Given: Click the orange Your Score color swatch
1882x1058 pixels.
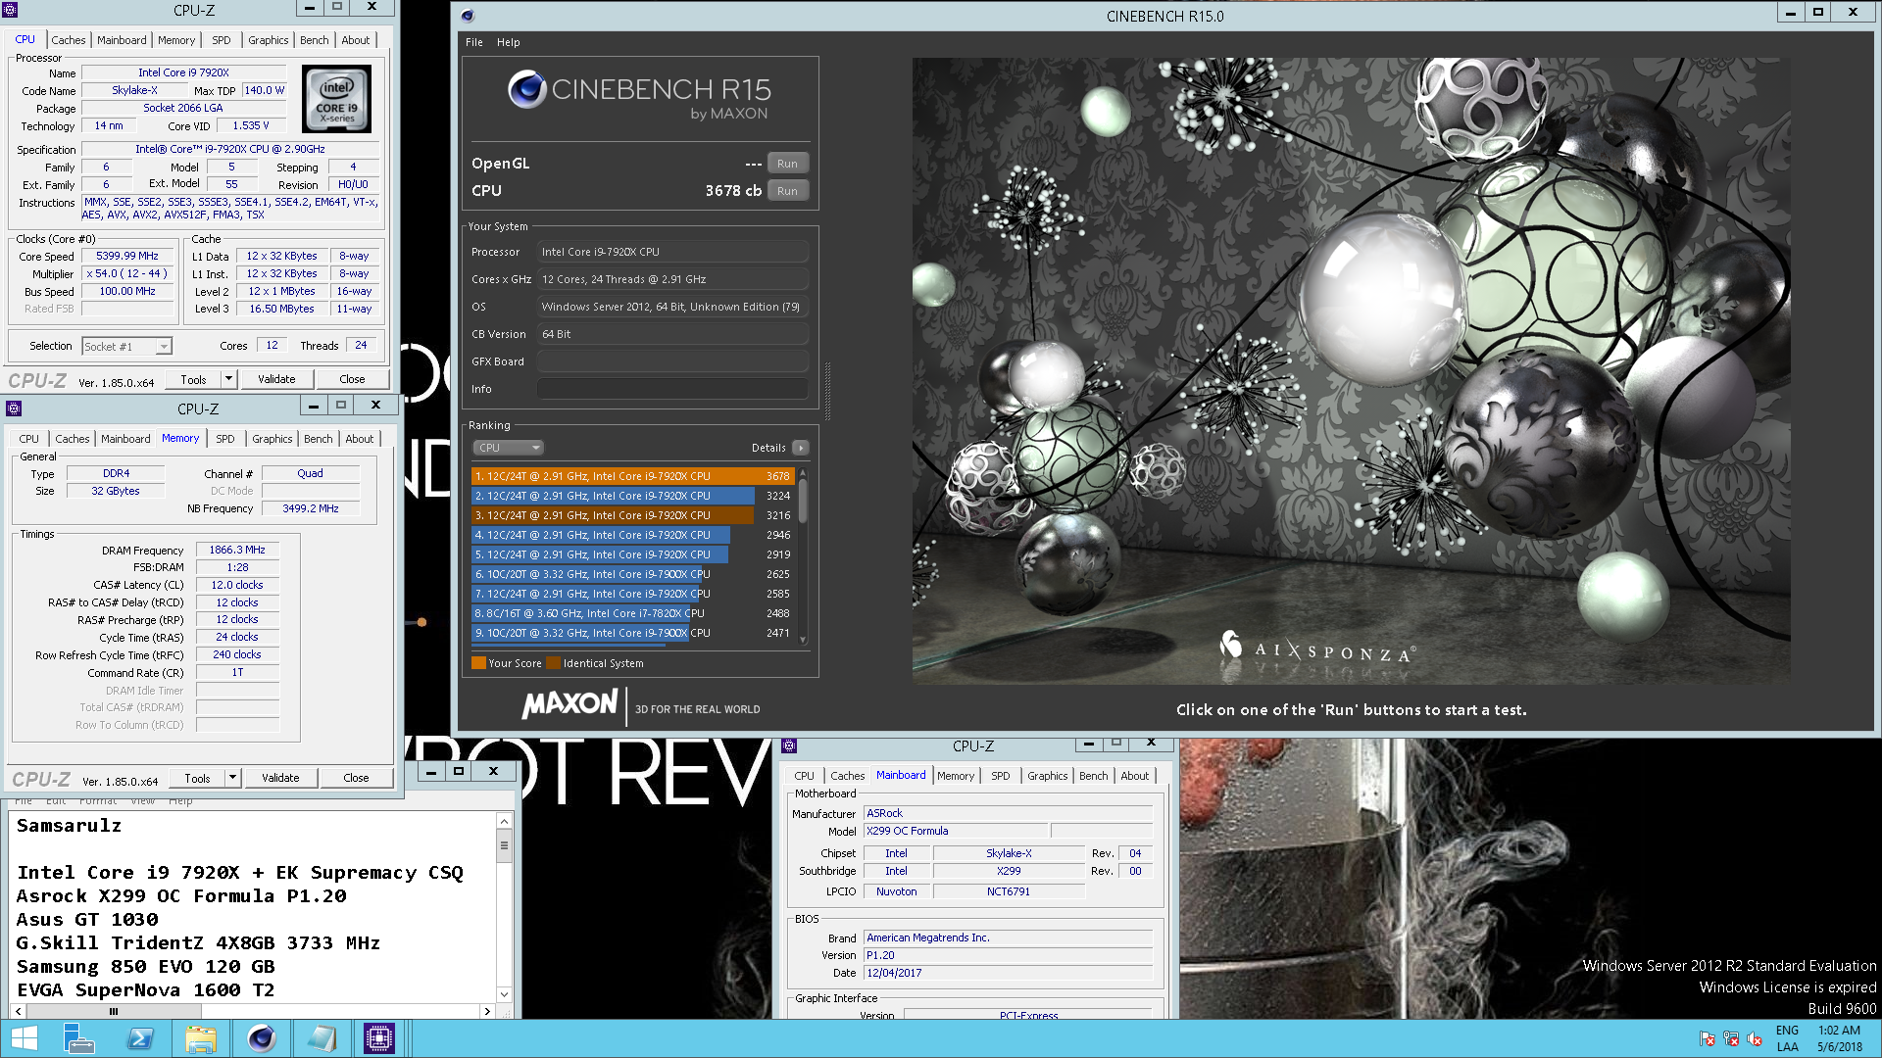Looking at the screenshot, I should (x=478, y=663).
